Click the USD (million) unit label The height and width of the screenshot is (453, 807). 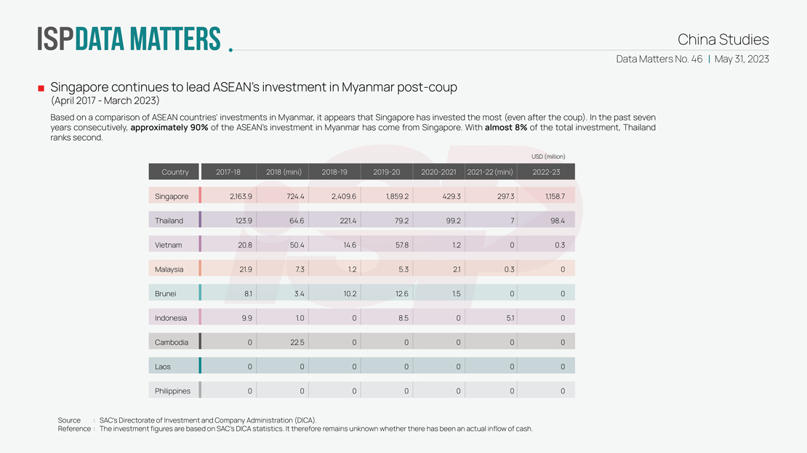tap(548, 156)
